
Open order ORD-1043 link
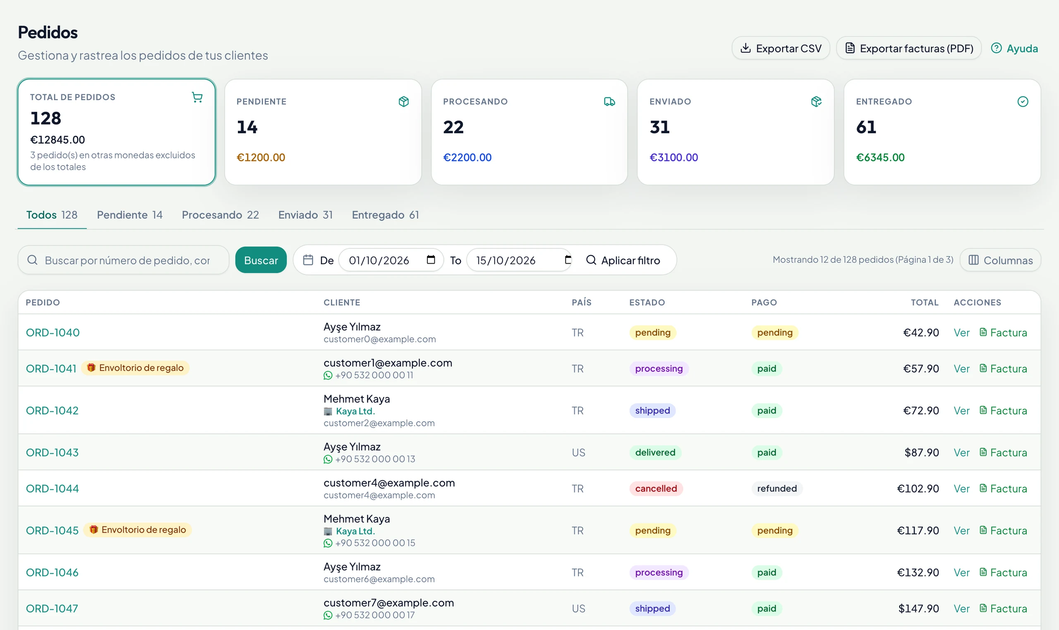click(x=52, y=452)
